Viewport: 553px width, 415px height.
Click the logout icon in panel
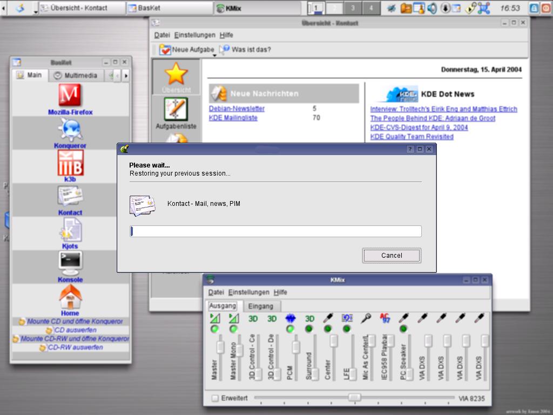546,8
